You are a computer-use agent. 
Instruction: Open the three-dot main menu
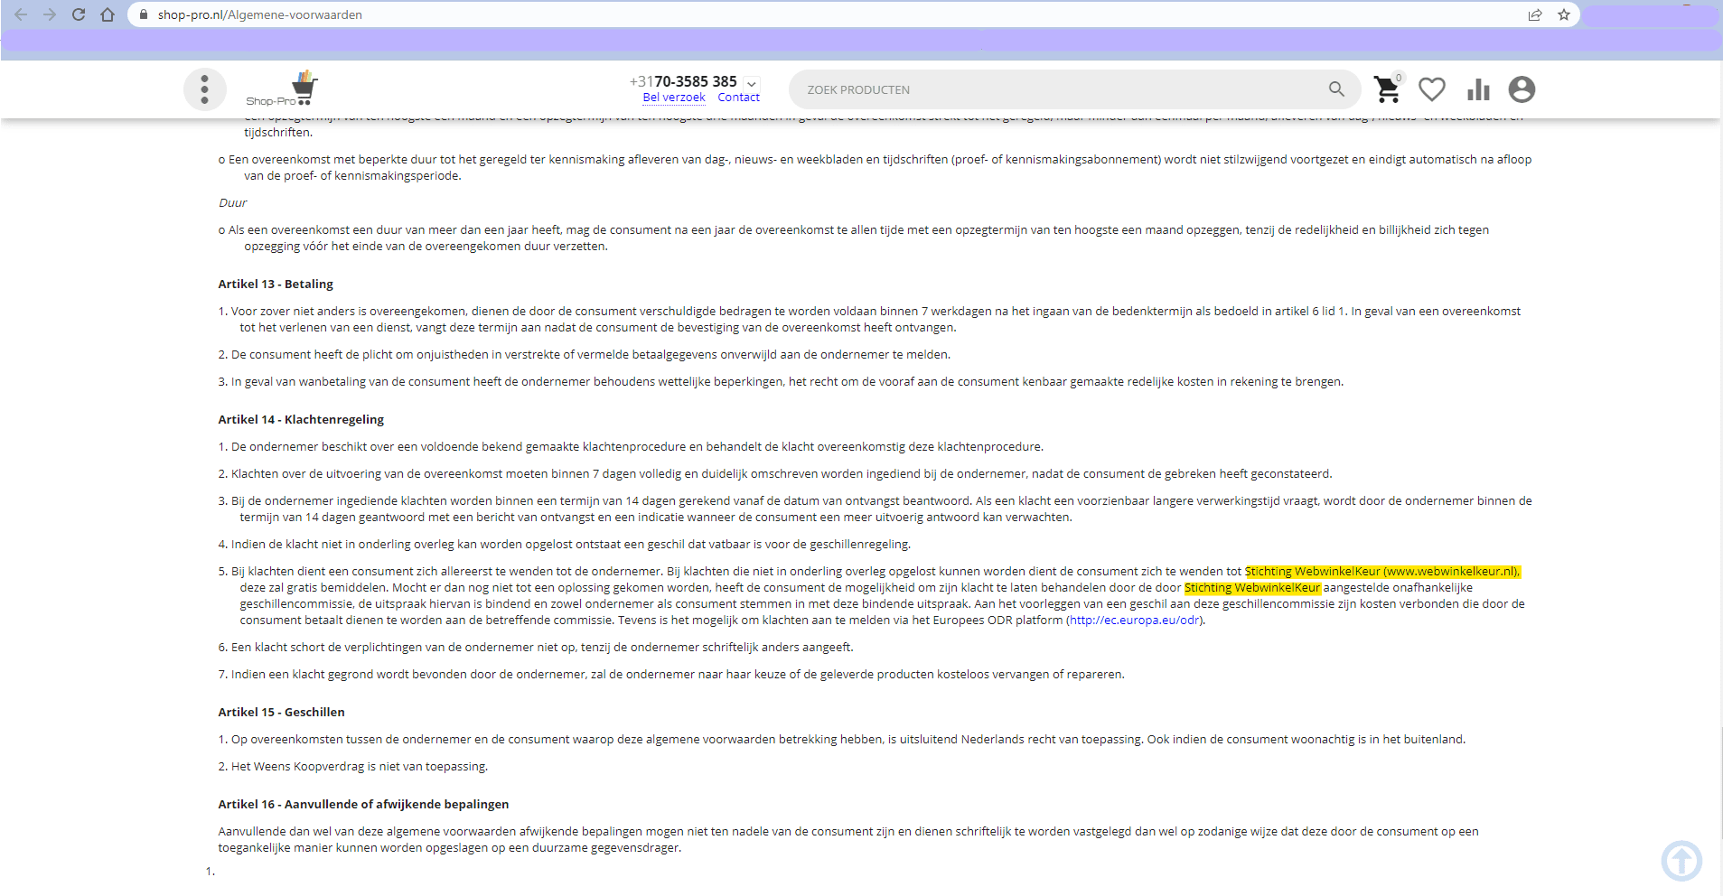click(x=205, y=89)
